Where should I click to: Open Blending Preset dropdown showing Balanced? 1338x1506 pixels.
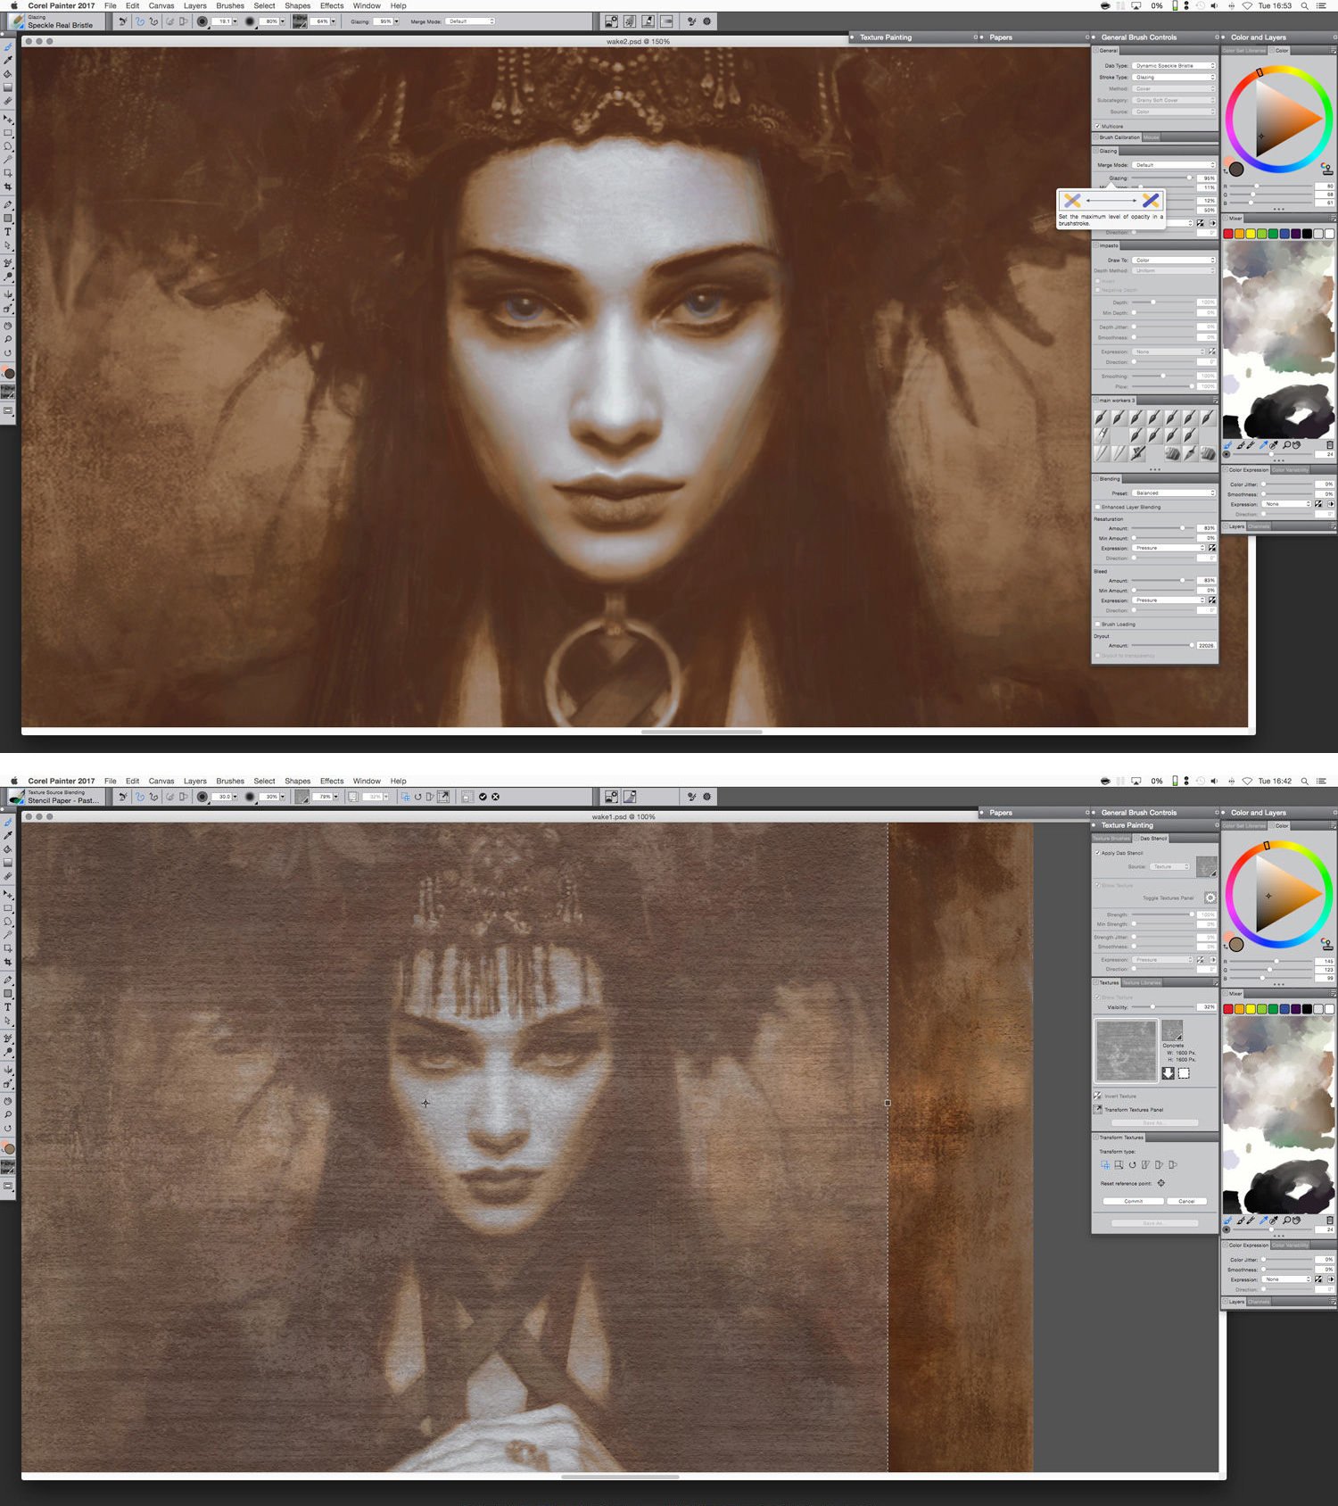pos(1174,493)
